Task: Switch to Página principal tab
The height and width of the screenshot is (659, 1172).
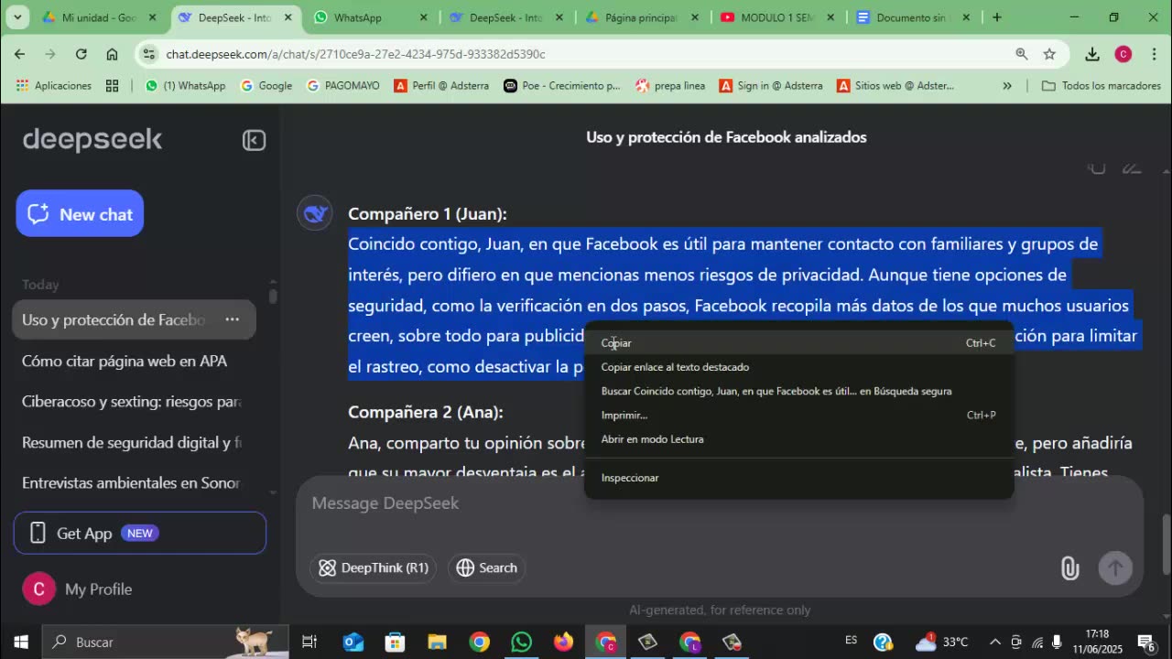Action: pos(642,17)
